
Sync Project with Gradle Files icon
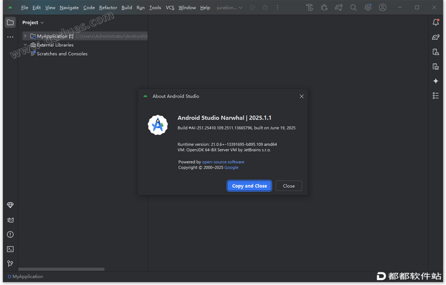pos(338,8)
